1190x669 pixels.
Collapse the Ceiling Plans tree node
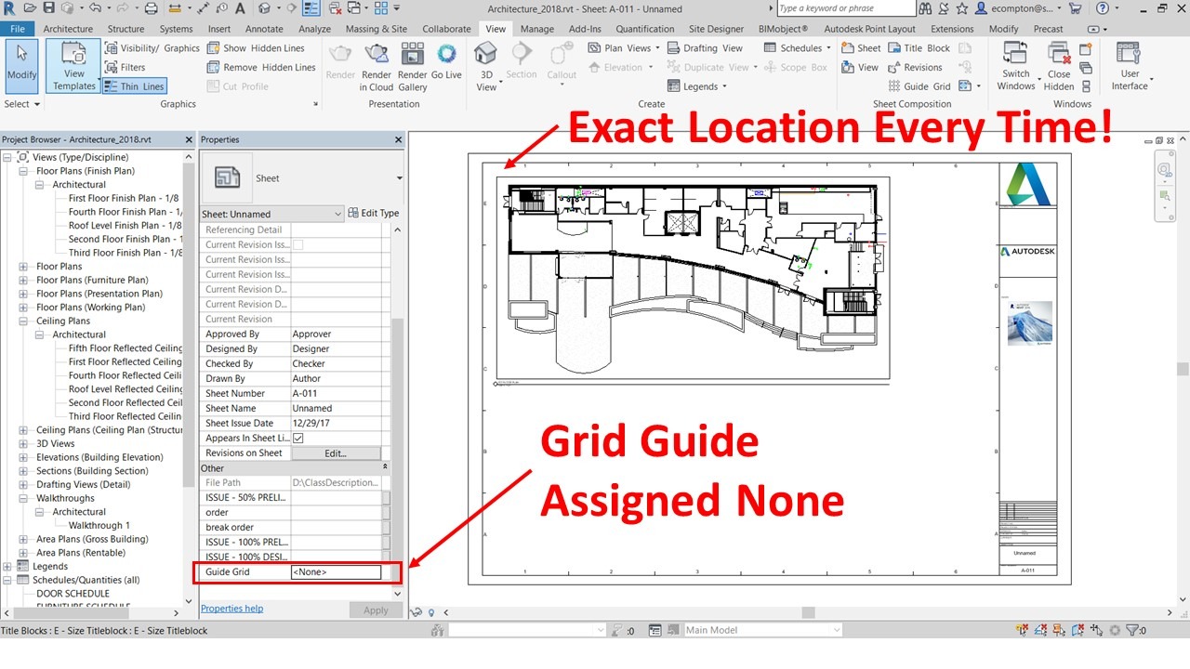tap(23, 321)
